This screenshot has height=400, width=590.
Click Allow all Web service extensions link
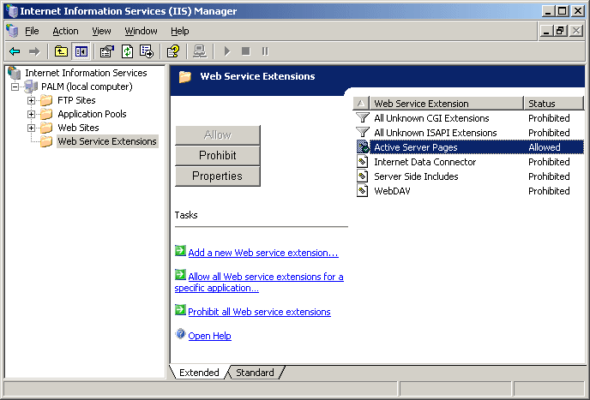click(x=259, y=283)
